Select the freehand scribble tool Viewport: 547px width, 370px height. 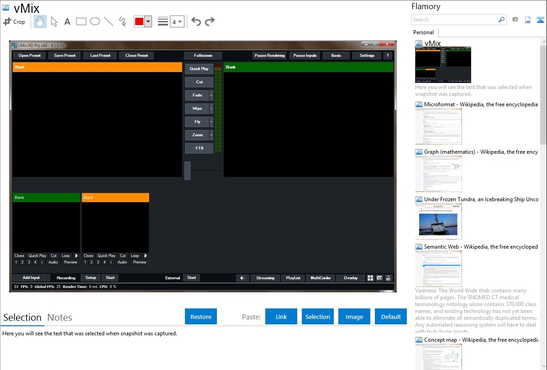[122, 21]
